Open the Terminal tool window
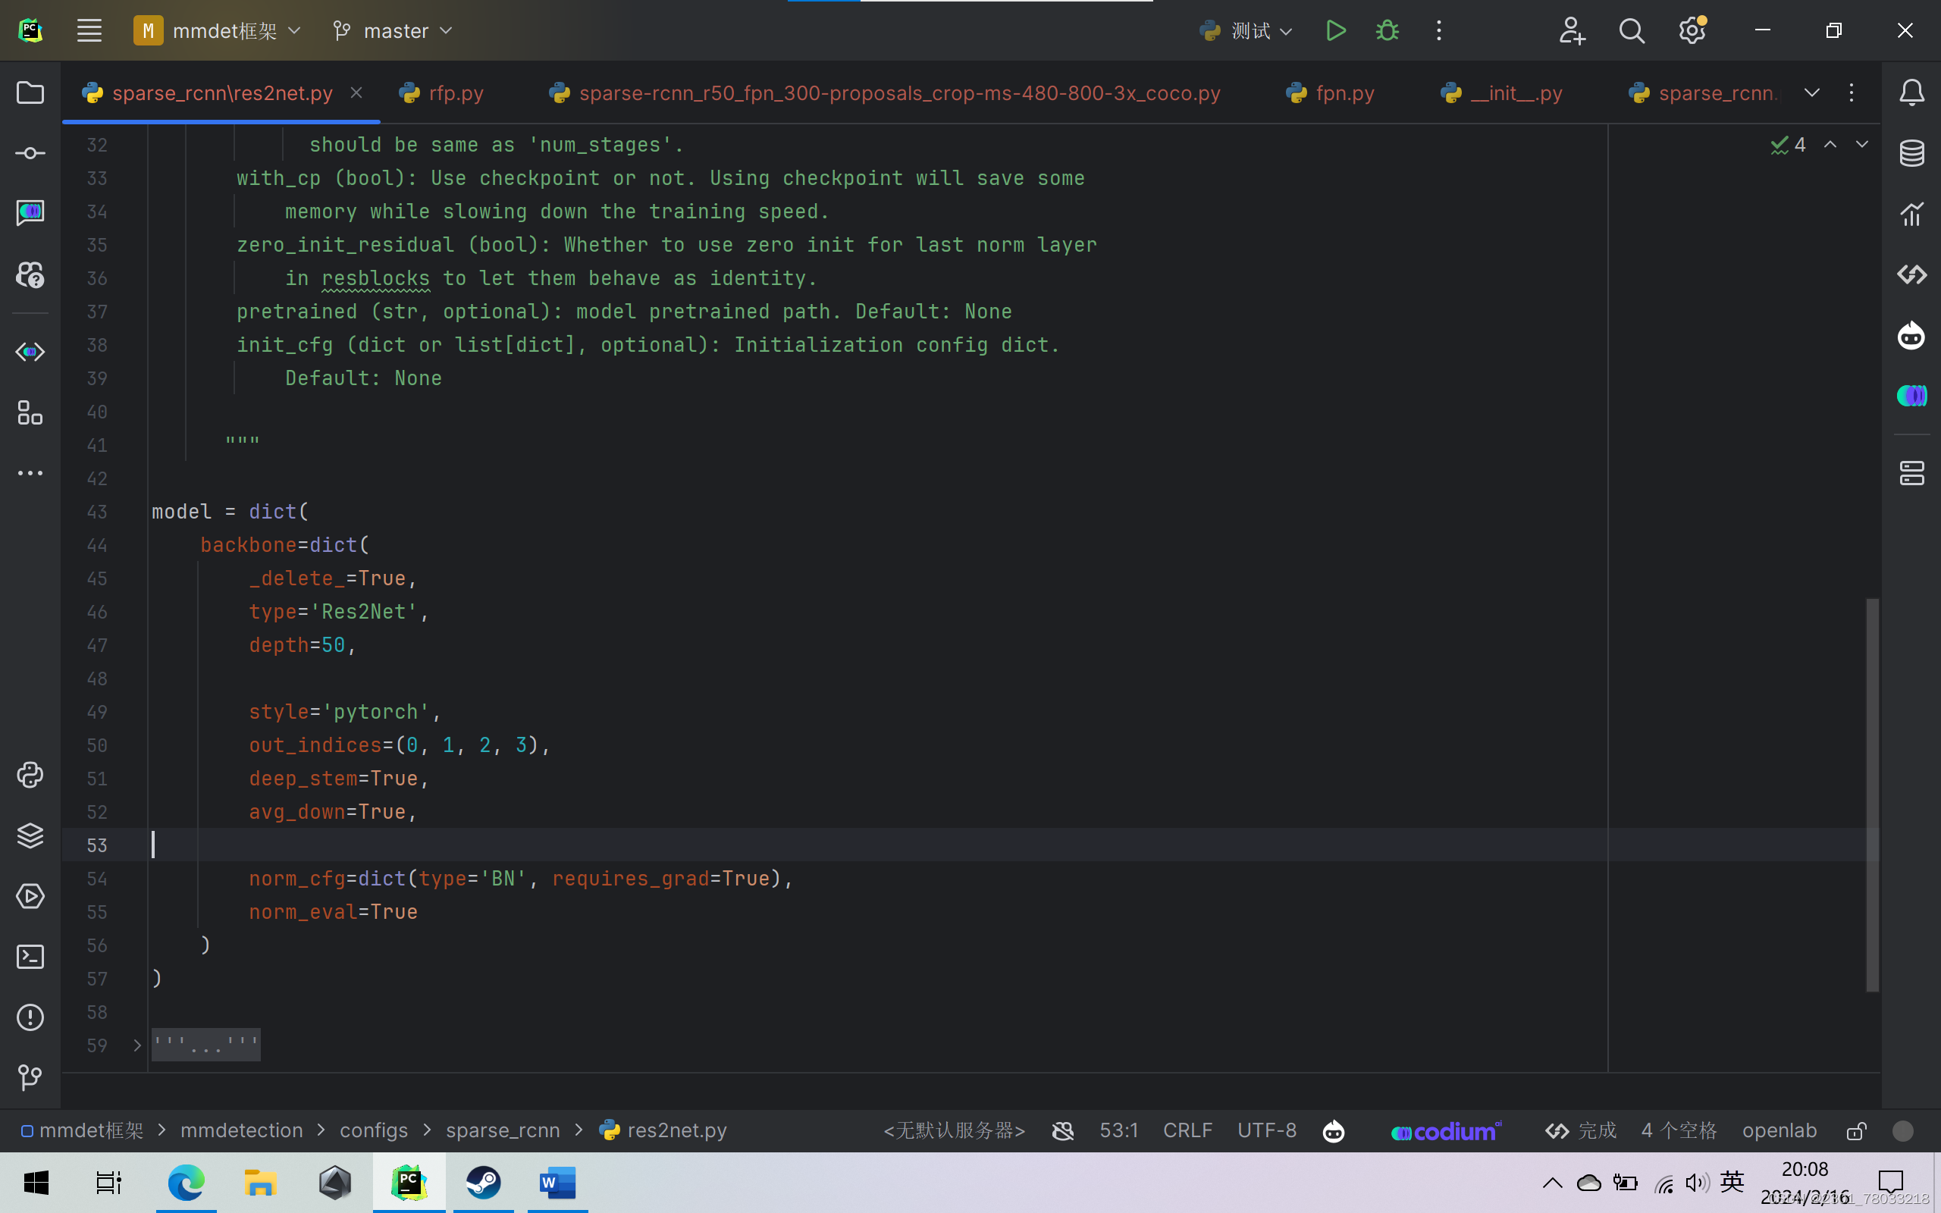This screenshot has width=1941, height=1213. [x=30, y=956]
